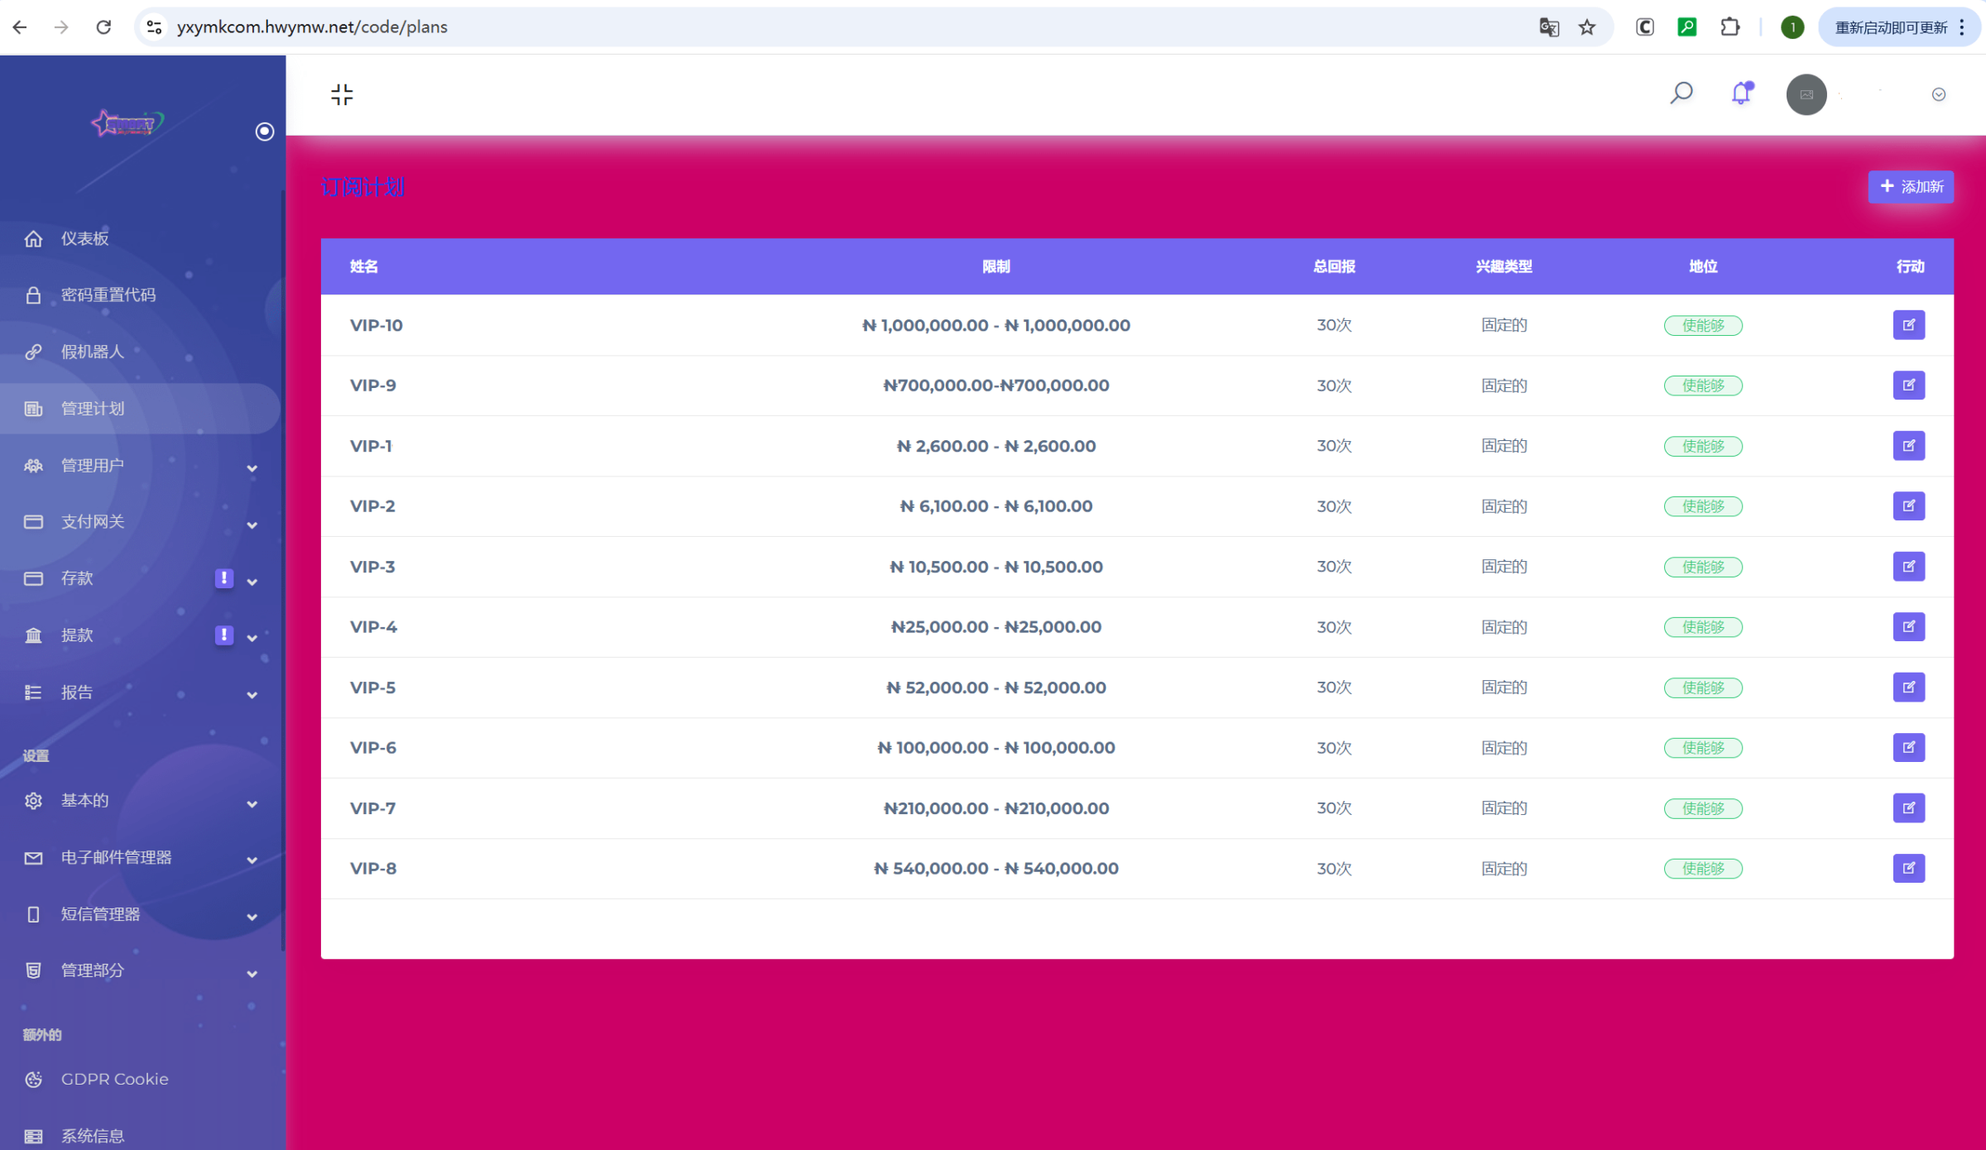Open 仪表板 in the sidebar
Image resolution: width=1986 pixels, height=1150 pixels.
coord(84,239)
